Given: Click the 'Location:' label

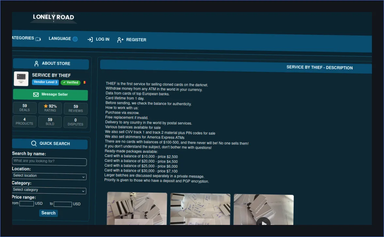Looking at the screenshot, I should [21, 169].
